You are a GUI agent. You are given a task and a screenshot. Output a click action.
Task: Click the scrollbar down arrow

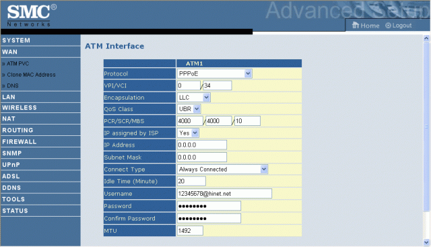tap(426, 242)
